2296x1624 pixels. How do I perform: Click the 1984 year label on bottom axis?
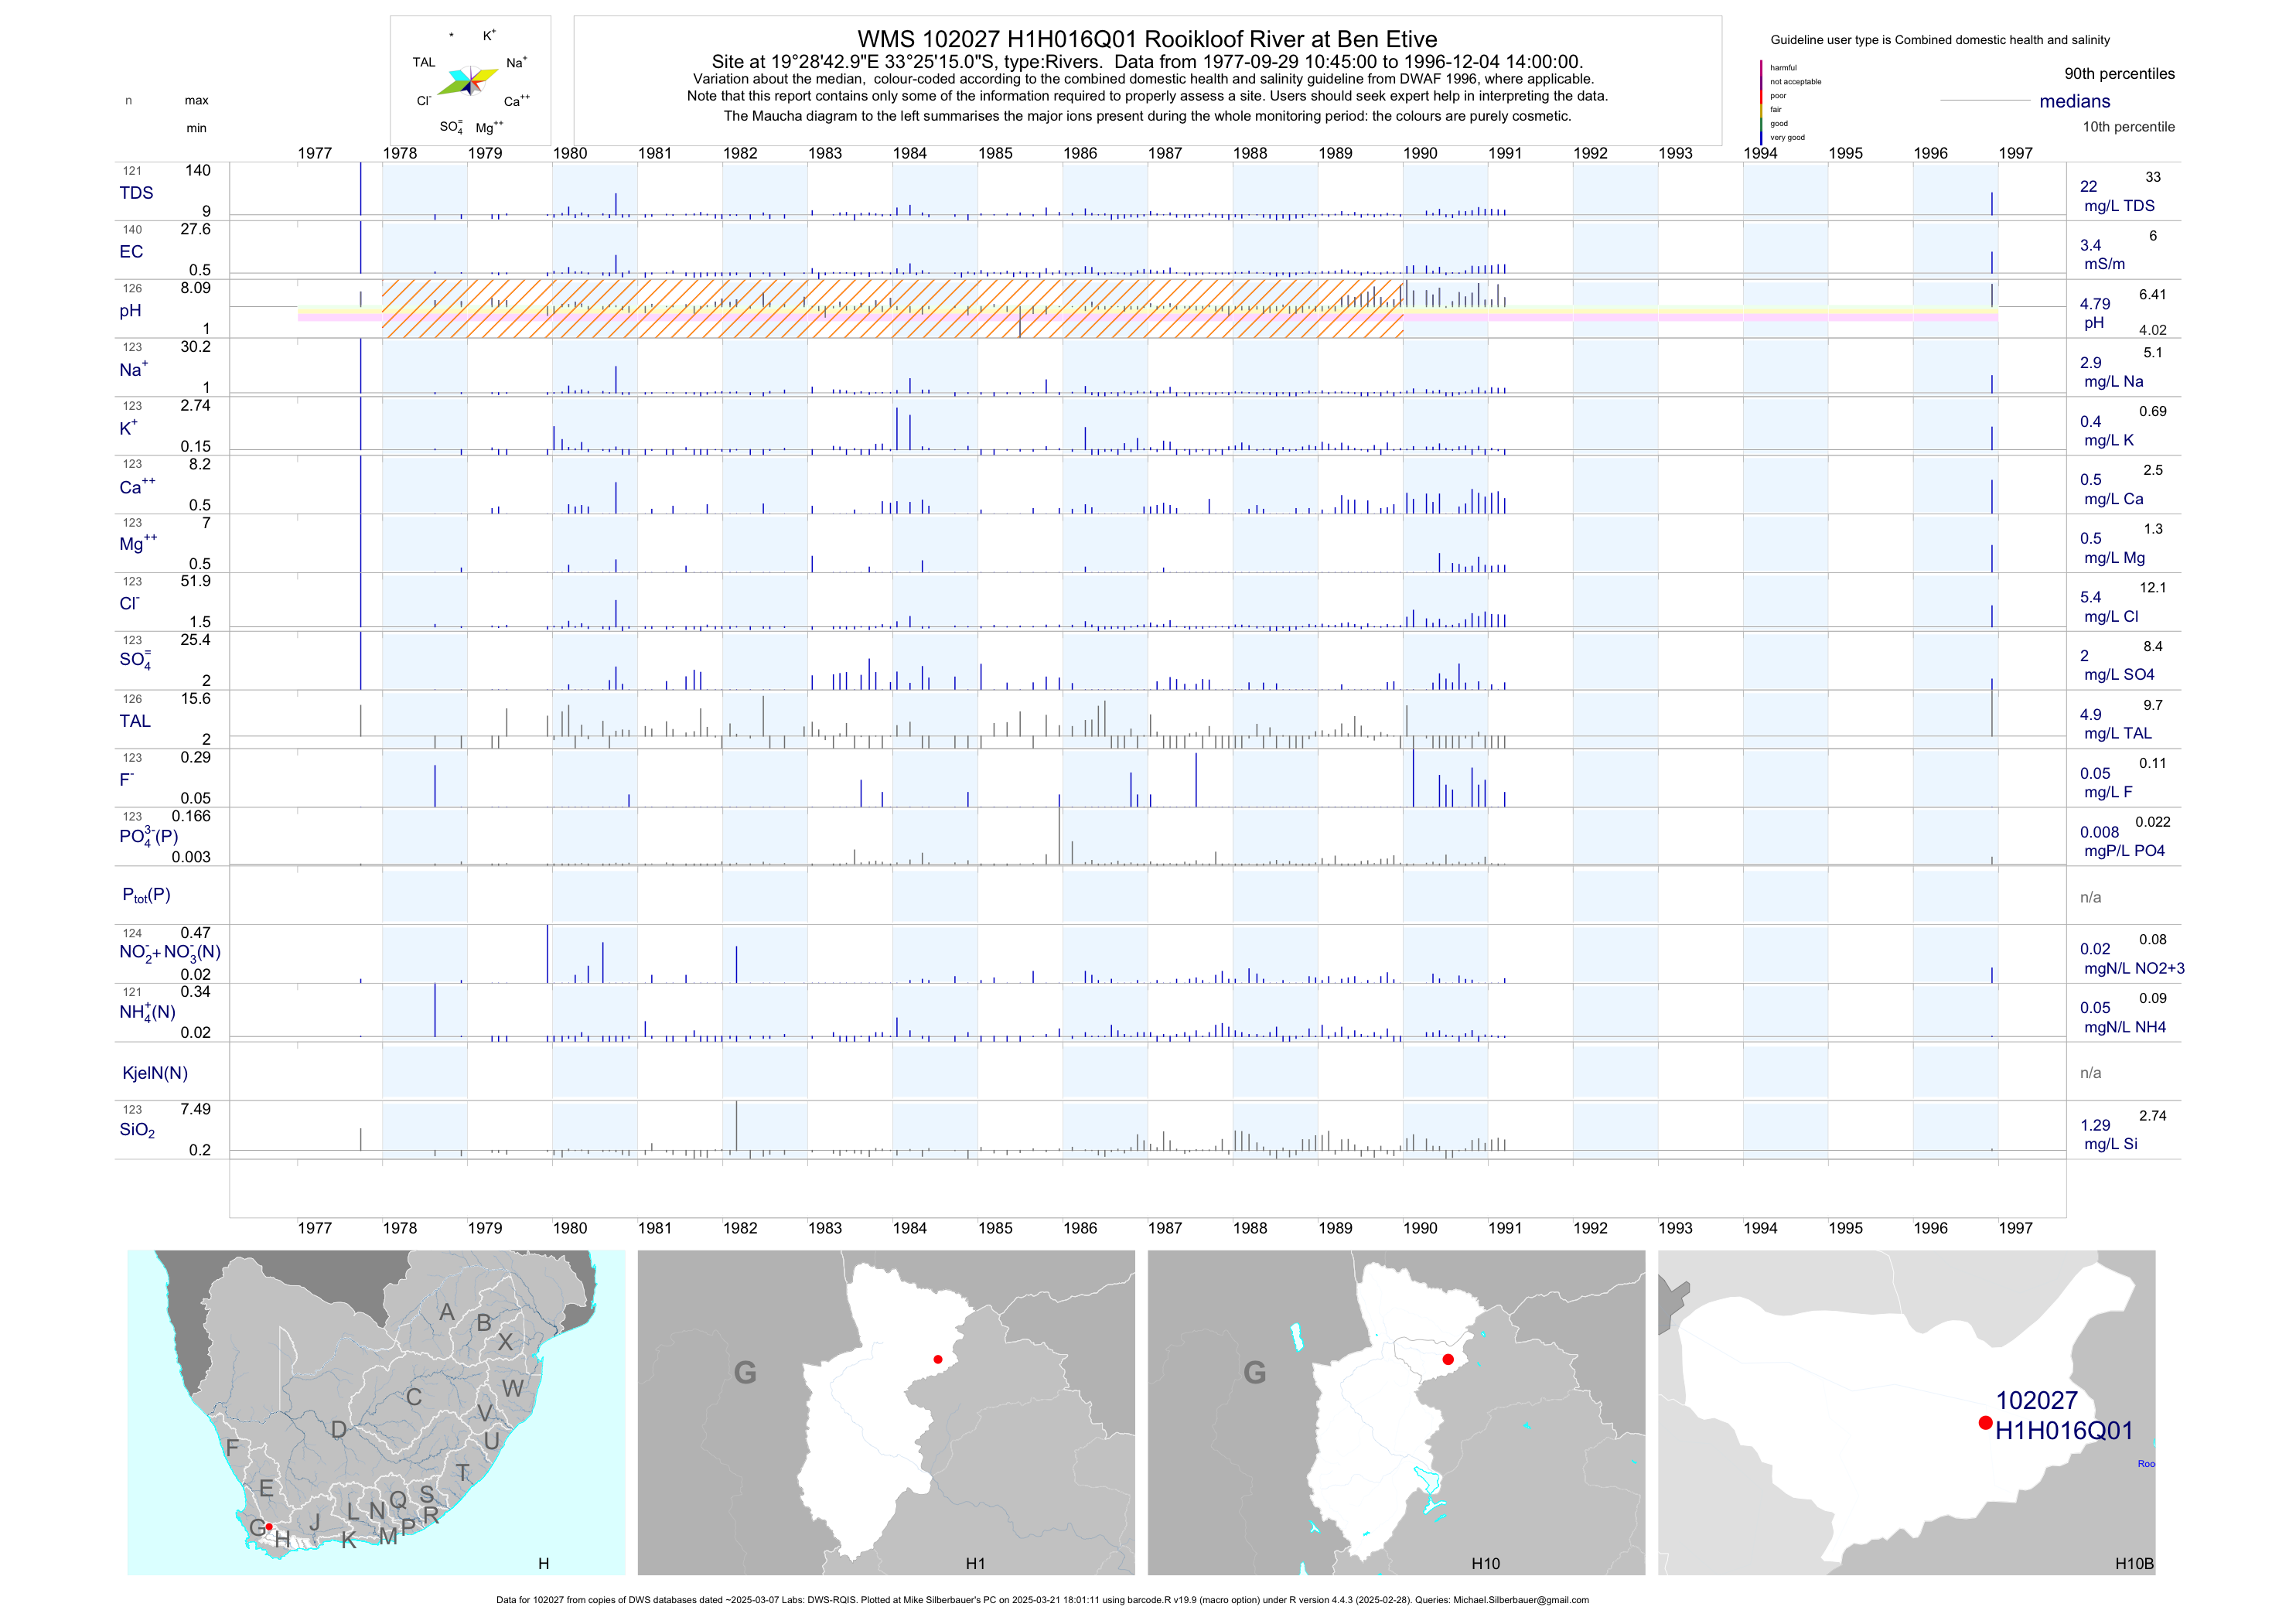tap(909, 1228)
